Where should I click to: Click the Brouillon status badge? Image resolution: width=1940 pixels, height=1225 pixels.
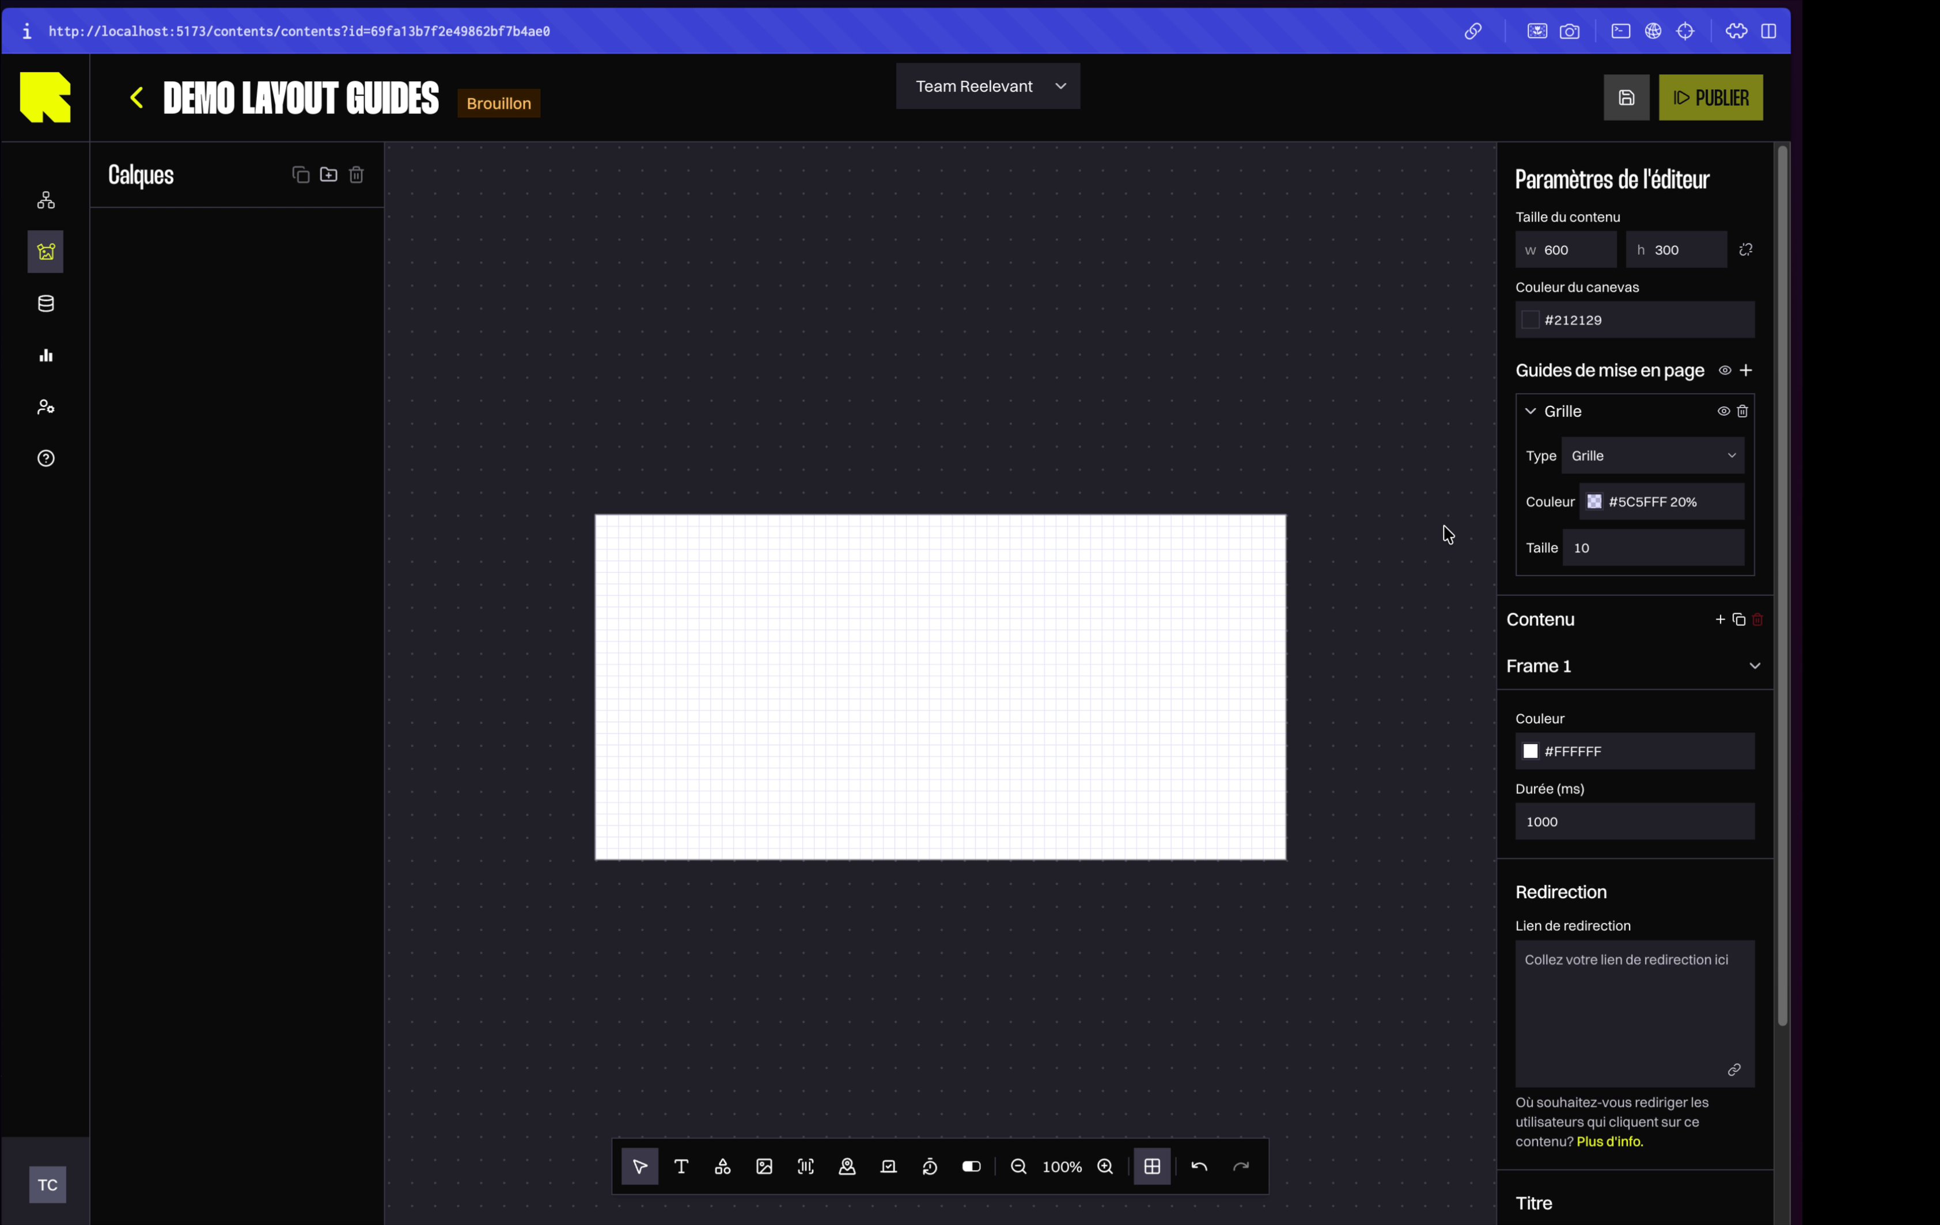[499, 103]
